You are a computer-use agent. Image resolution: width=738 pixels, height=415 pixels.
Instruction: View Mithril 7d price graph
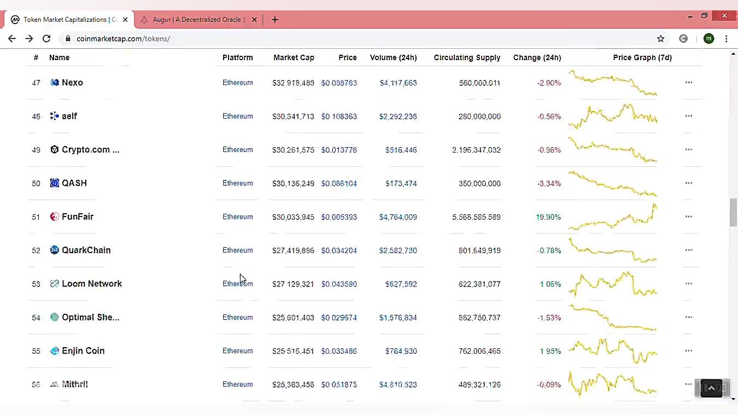(x=613, y=384)
